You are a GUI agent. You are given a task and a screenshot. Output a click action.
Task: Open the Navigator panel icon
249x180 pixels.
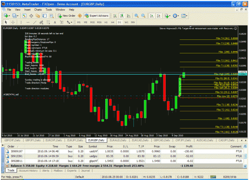pos(38,16)
